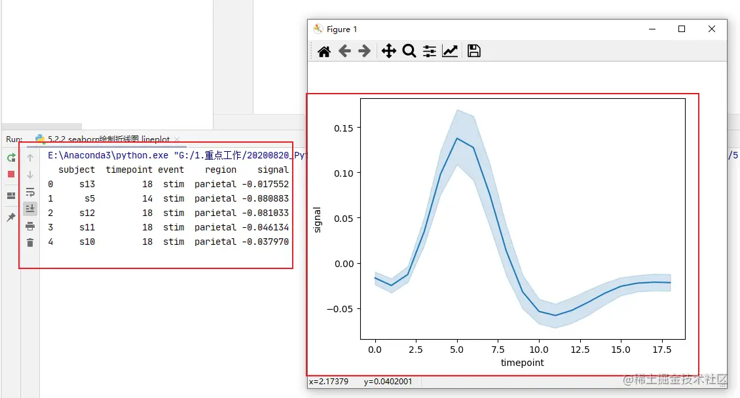This screenshot has width=740, height=398.
Task: Minimize the Figure 1 window
Action: [652, 29]
